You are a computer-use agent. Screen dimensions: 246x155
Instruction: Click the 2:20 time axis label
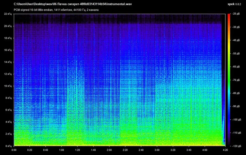[125, 150]
